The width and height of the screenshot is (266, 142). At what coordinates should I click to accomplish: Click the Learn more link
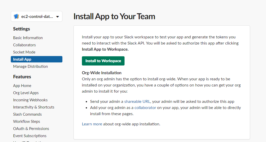click(92, 124)
